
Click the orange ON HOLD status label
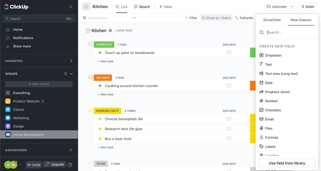tap(103, 78)
